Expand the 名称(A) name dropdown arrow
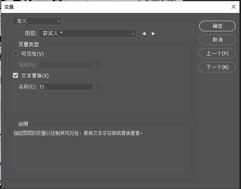Screen dimensions: 241x189 coord(98,65)
